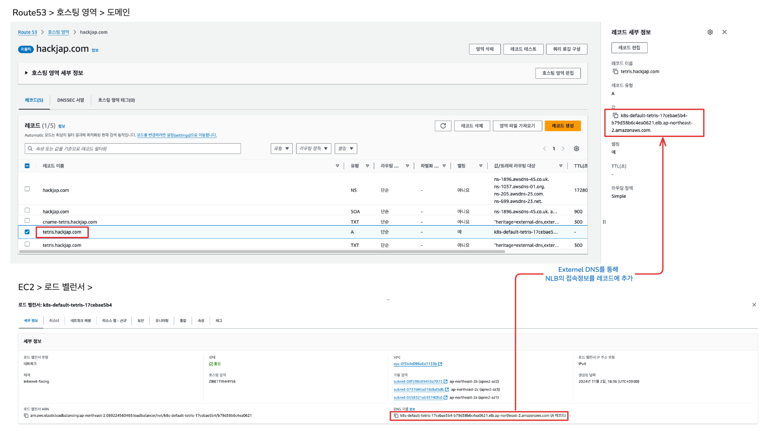Open load balancer Listeners tab
The width and height of the screenshot is (772, 431).
54,321
